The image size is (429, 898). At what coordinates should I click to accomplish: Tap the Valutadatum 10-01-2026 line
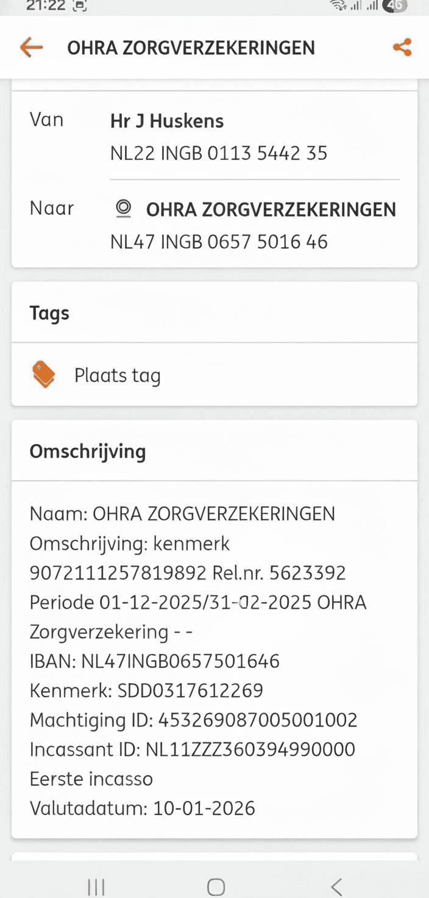(x=142, y=808)
